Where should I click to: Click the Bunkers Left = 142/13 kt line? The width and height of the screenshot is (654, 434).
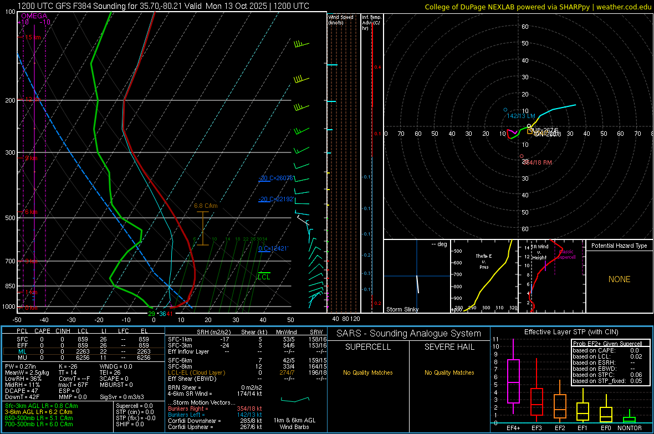[x=215, y=415]
